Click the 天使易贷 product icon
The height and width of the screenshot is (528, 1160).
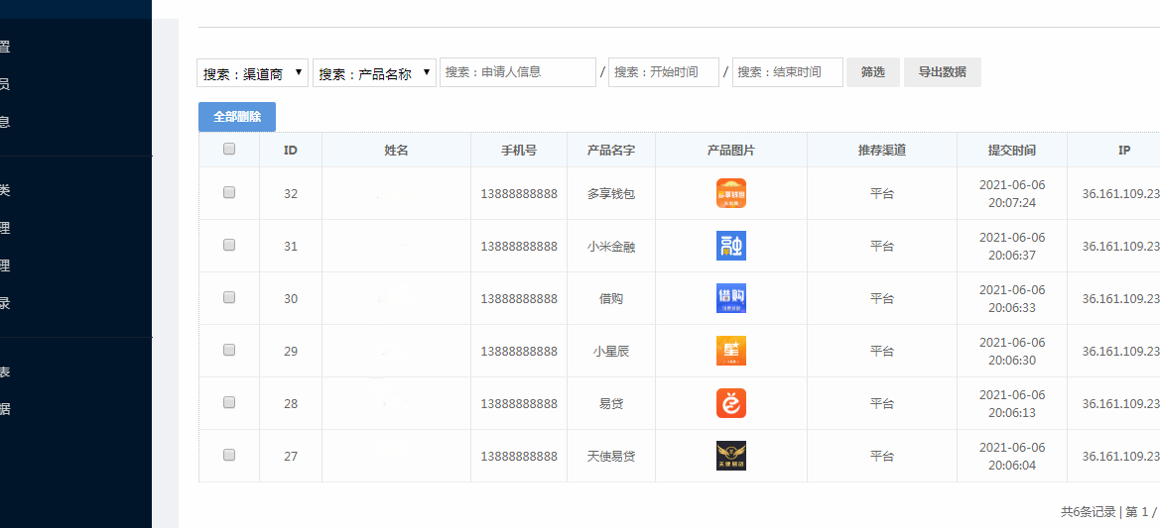[x=730, y=456]
